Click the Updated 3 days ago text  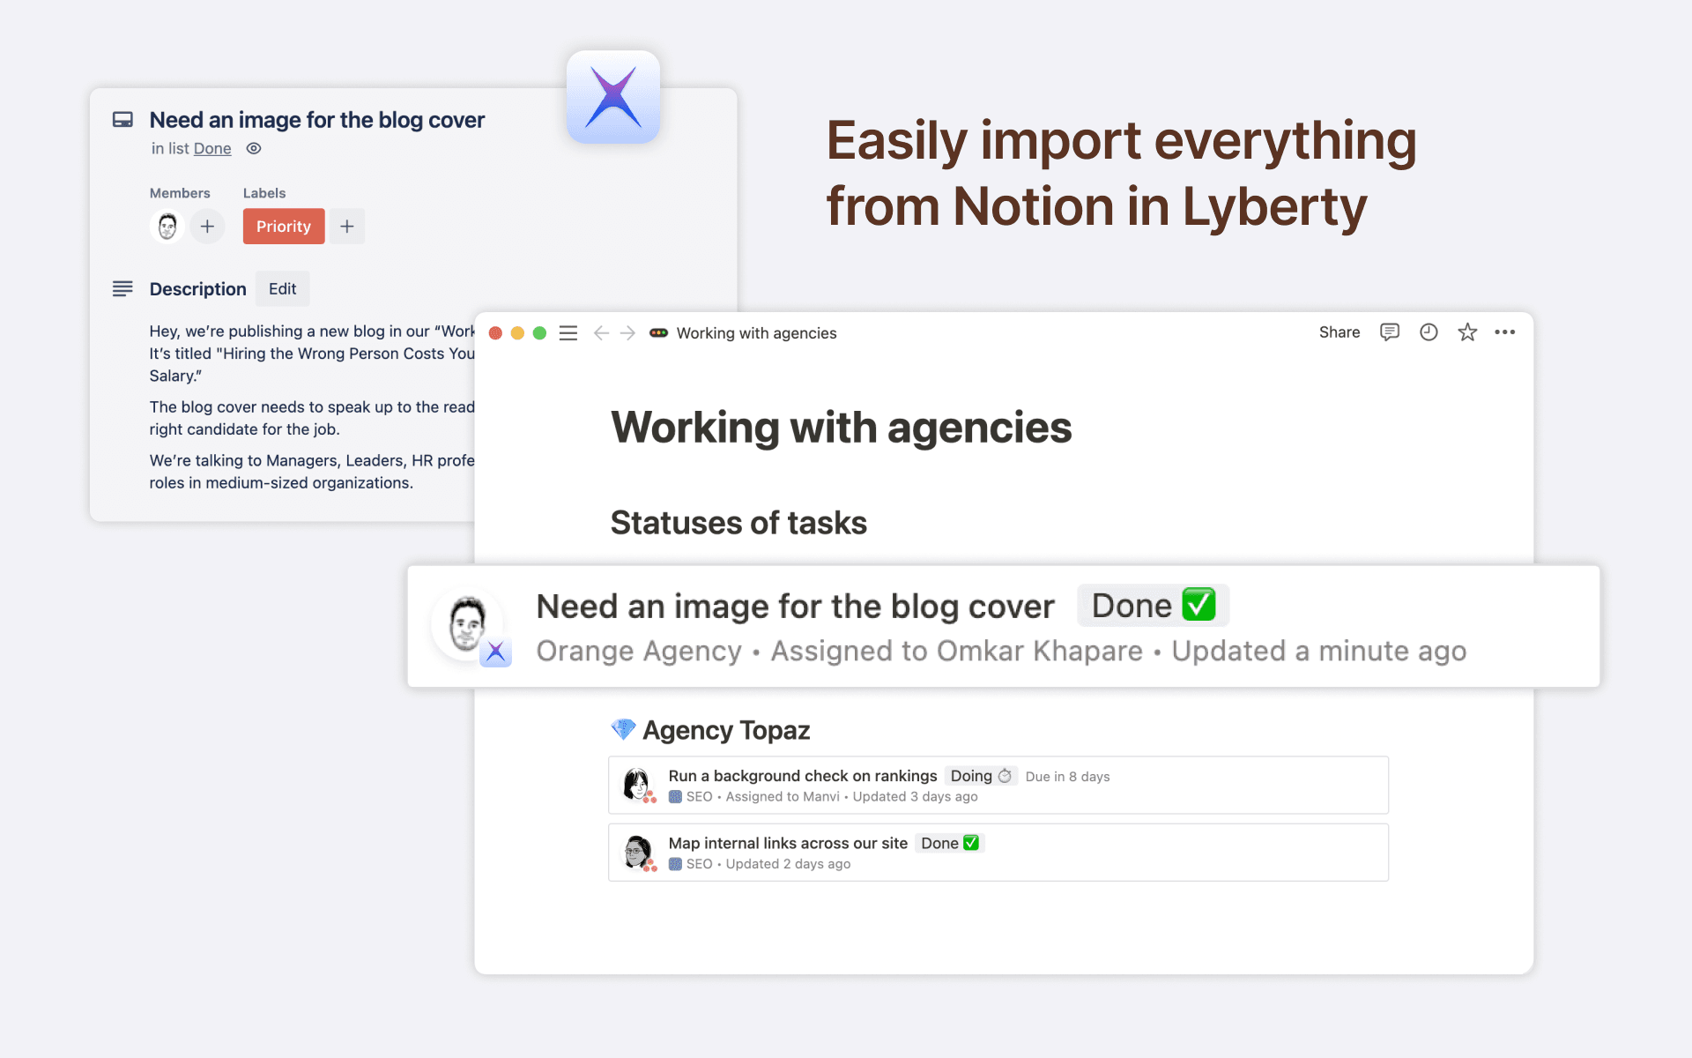click(x=915, y=797)
